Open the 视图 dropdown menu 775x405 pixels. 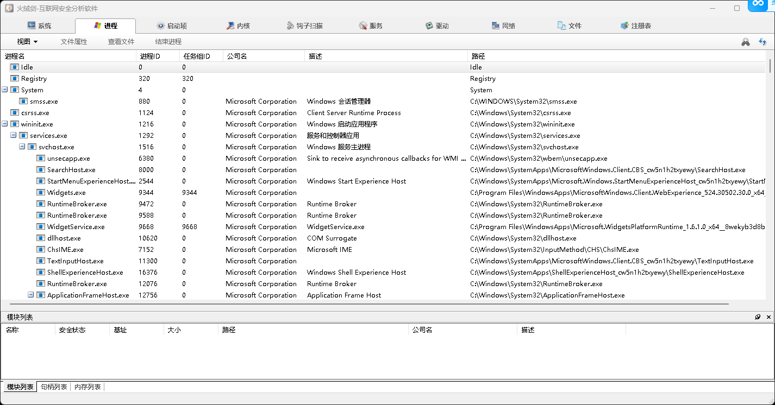[x=27, y=42]
